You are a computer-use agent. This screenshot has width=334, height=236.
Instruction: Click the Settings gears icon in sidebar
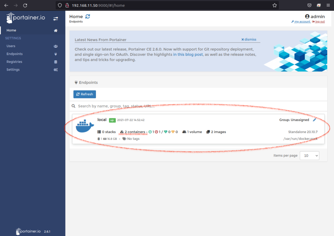[55, 70]
